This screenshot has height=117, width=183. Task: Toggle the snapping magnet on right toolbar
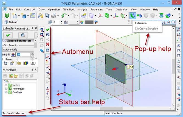(x=178, y=30)
